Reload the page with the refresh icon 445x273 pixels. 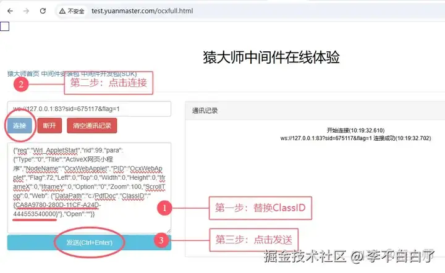(43, 11)
